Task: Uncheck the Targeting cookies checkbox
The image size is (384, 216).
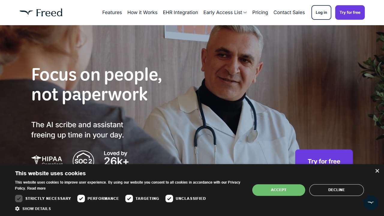Action: point(129,199)
